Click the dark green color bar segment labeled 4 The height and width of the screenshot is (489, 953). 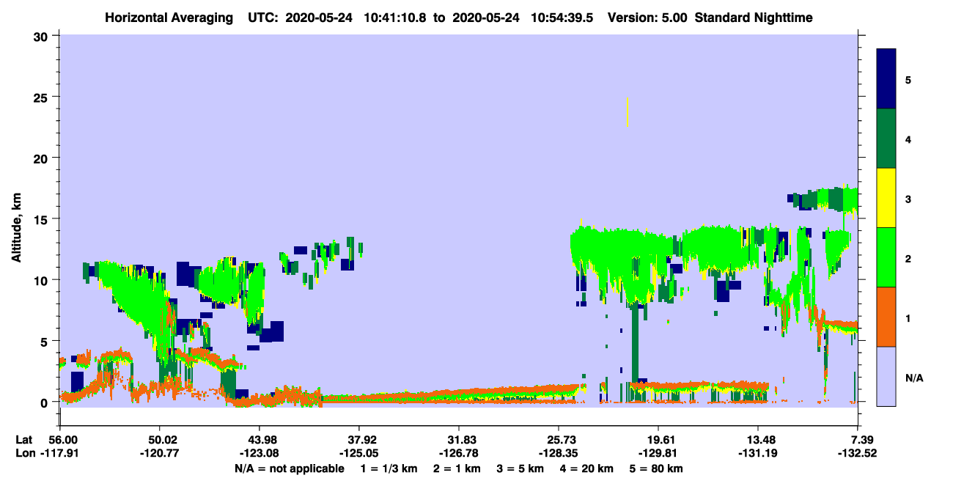886,139
